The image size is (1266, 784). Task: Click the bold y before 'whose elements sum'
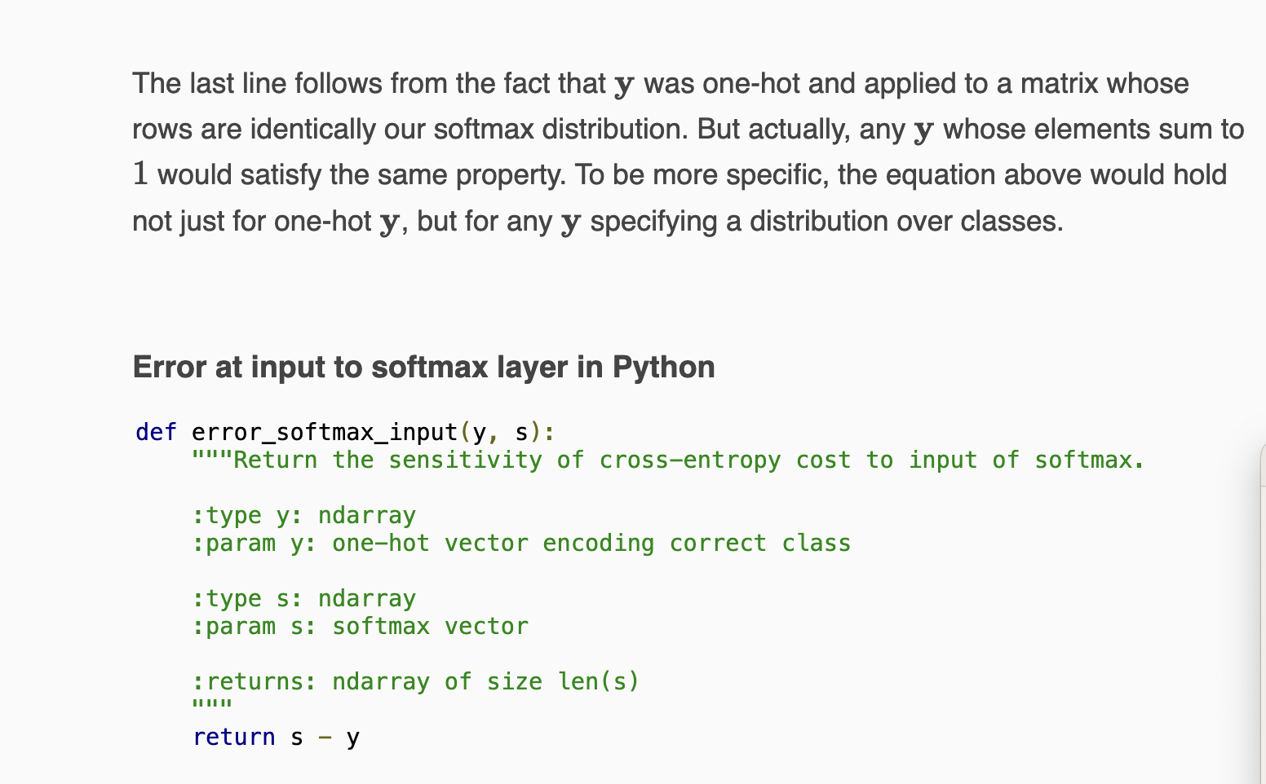[x=923, y=130]
